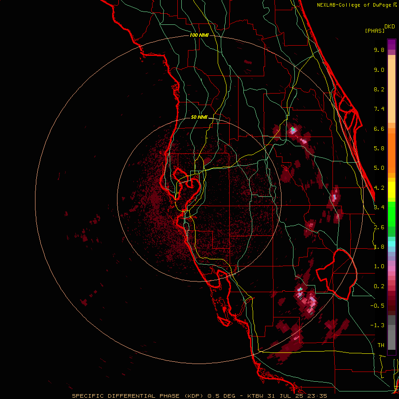The height and width of the screenshot is (399, 399).
Task: Select the -1.3 scale value
Action: click(377, 325)
